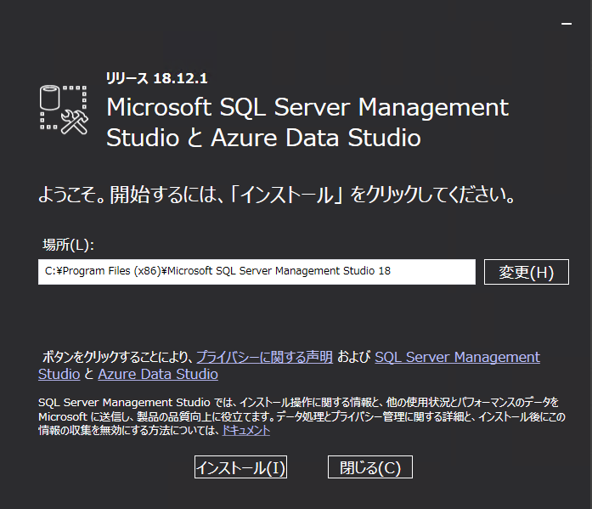Screen dimensions: 592x509
Task: Minimize the installer window
Action: pyautogui.click(x=567, y=24)
